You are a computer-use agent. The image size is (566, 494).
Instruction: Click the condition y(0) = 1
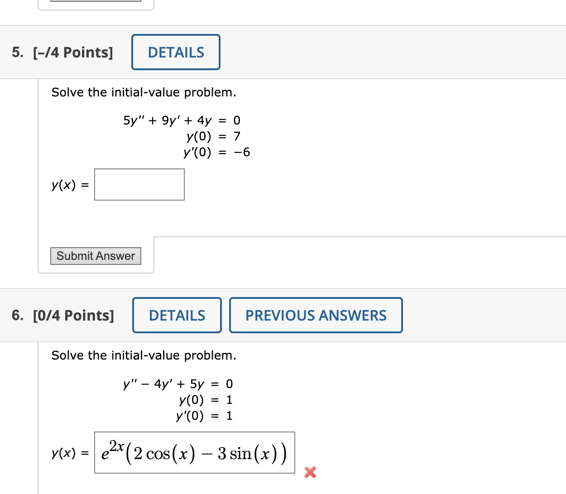206,400
